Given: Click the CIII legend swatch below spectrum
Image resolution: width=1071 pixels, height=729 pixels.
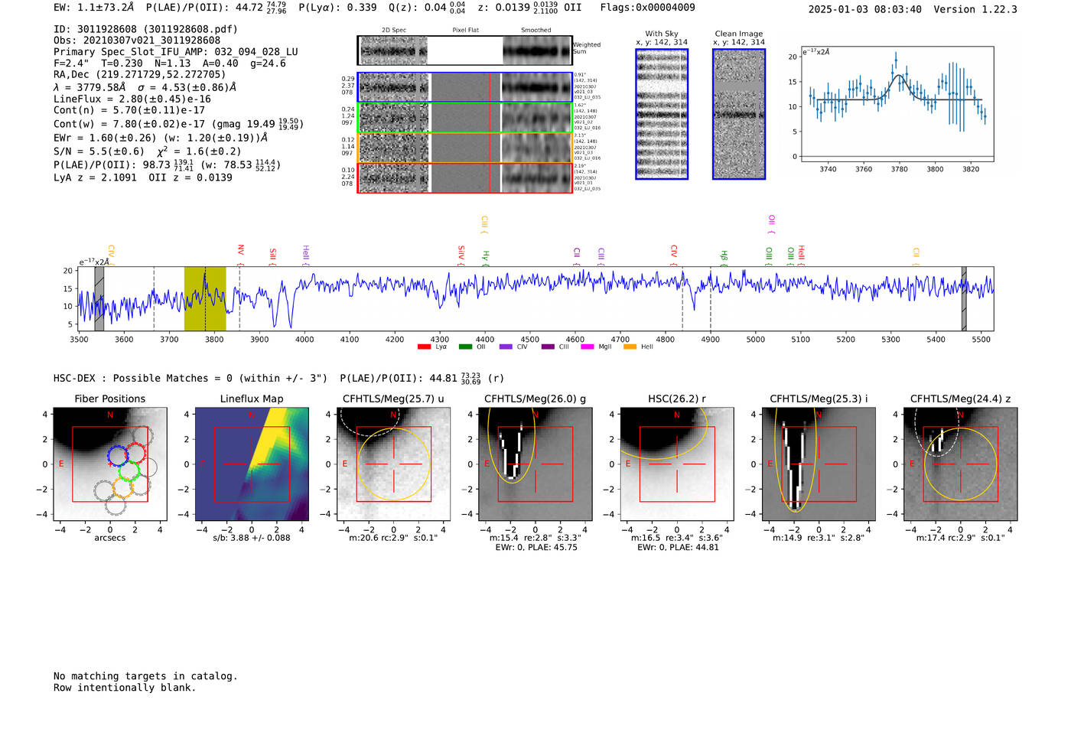Looking at the screenshot, I should coord(548,347).
